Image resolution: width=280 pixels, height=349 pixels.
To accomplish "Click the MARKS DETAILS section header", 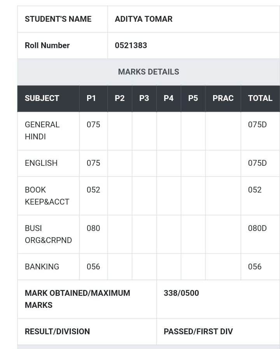I will click(x=149, y=72).
